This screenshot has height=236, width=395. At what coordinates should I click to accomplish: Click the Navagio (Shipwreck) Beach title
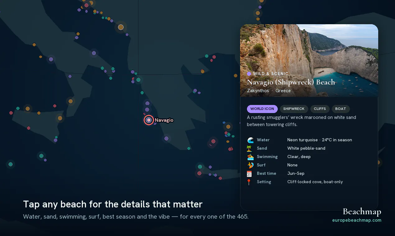291,82
